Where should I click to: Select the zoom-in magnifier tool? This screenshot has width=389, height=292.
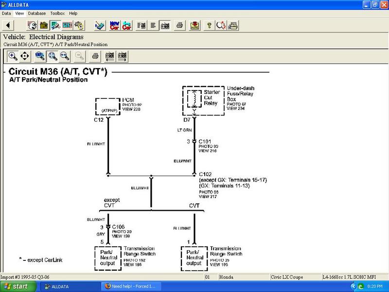(x=13, y=56)
